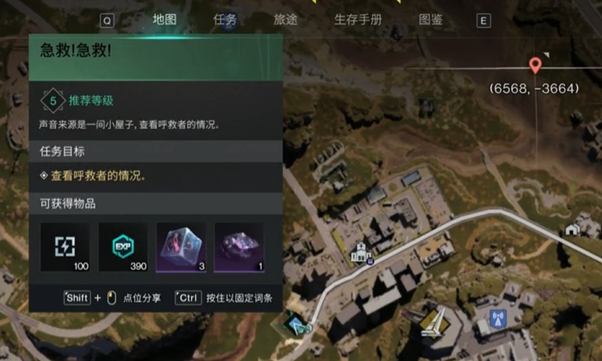The width and height of the screenshot is (602, 361).
Task: Open the 图鉴 tab
Action: pyautogui.click(x=430, y=20)
